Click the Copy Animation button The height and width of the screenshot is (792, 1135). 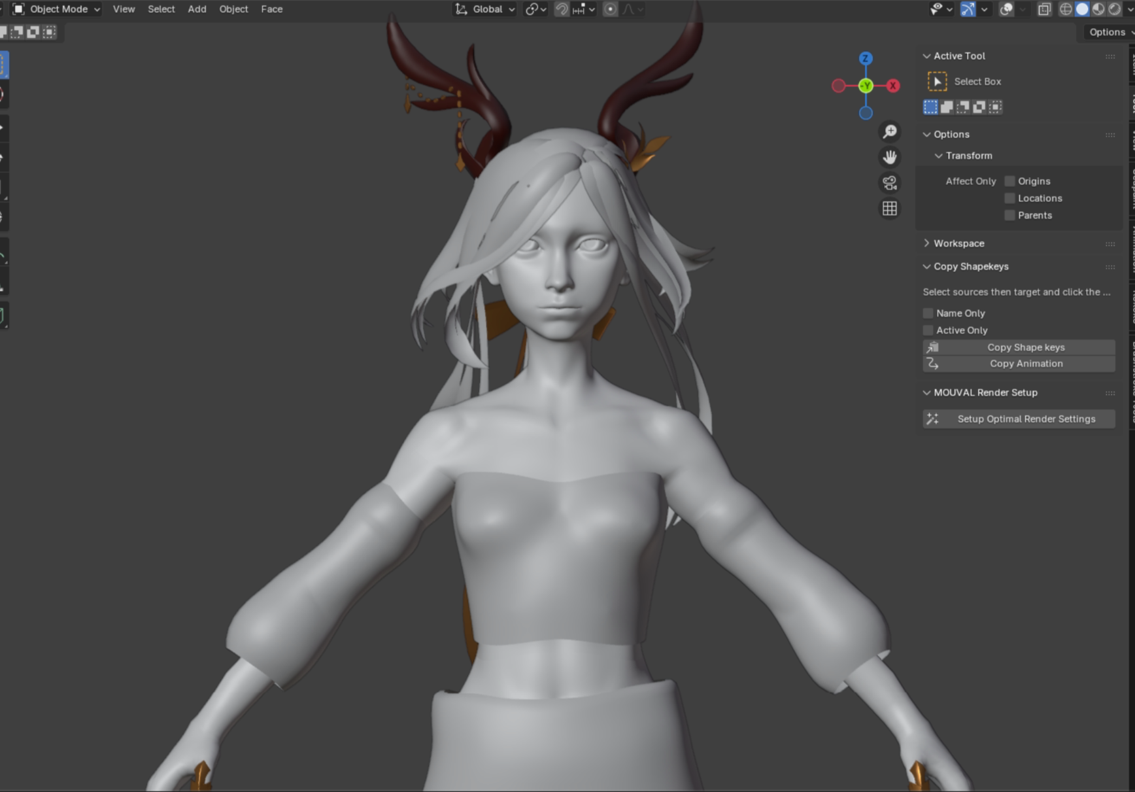pyautogui.click(x=1019, y=364)
